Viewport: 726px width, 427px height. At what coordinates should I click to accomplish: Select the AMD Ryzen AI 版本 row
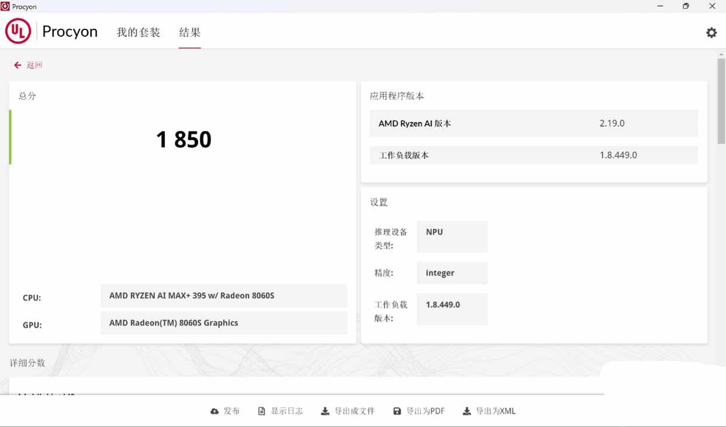tap(533, 123)
